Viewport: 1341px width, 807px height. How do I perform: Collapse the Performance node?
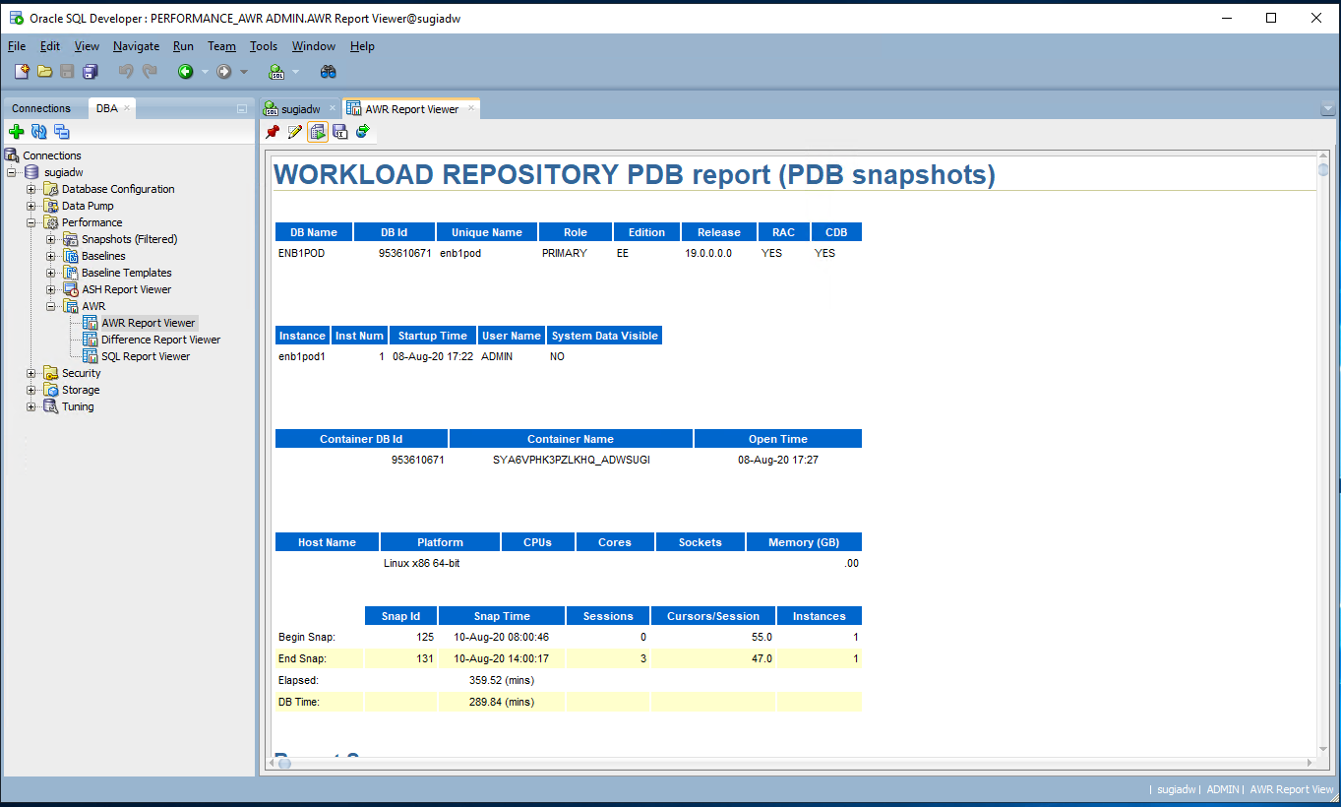tap(31, 222)
